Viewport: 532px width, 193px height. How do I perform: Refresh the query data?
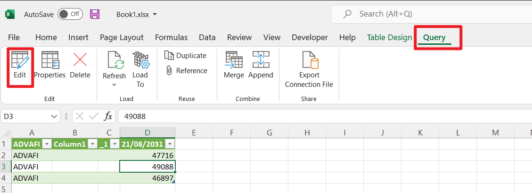(114, 65)
